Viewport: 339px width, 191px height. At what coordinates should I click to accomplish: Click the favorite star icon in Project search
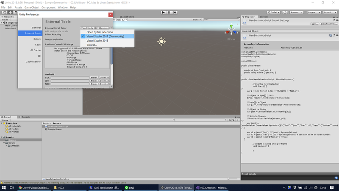pos(237,120)
